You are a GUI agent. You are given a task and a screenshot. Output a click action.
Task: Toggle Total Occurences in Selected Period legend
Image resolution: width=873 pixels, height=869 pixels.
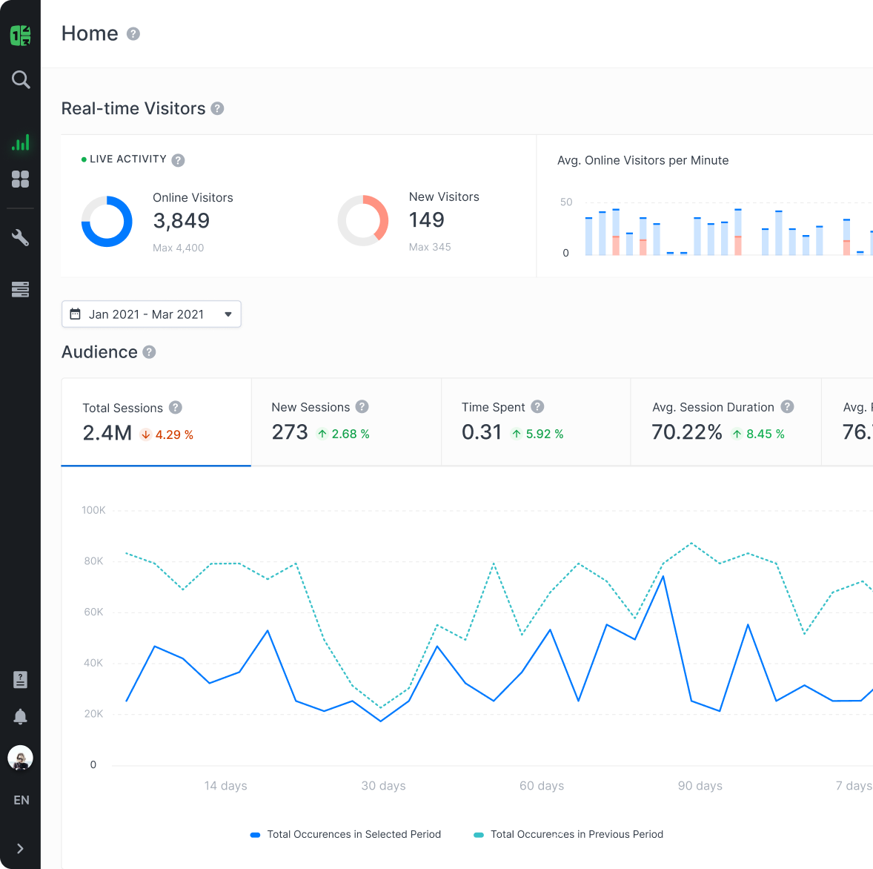tap(346, 834)
